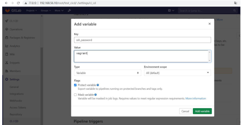Click the Analytics chart icon
Viewport: 241px width, 125px height.
pos(7,46)
